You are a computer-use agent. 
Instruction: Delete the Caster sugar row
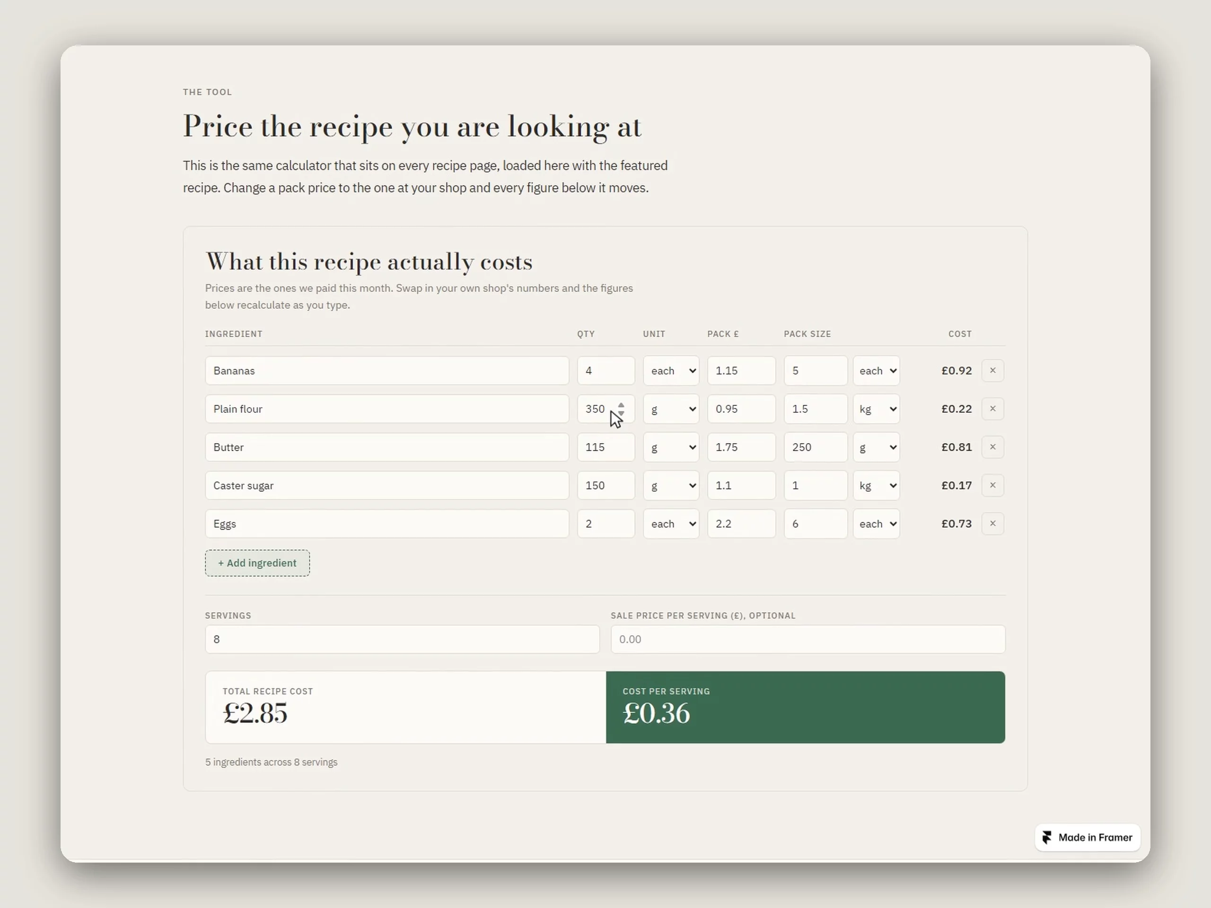point(992,486)
